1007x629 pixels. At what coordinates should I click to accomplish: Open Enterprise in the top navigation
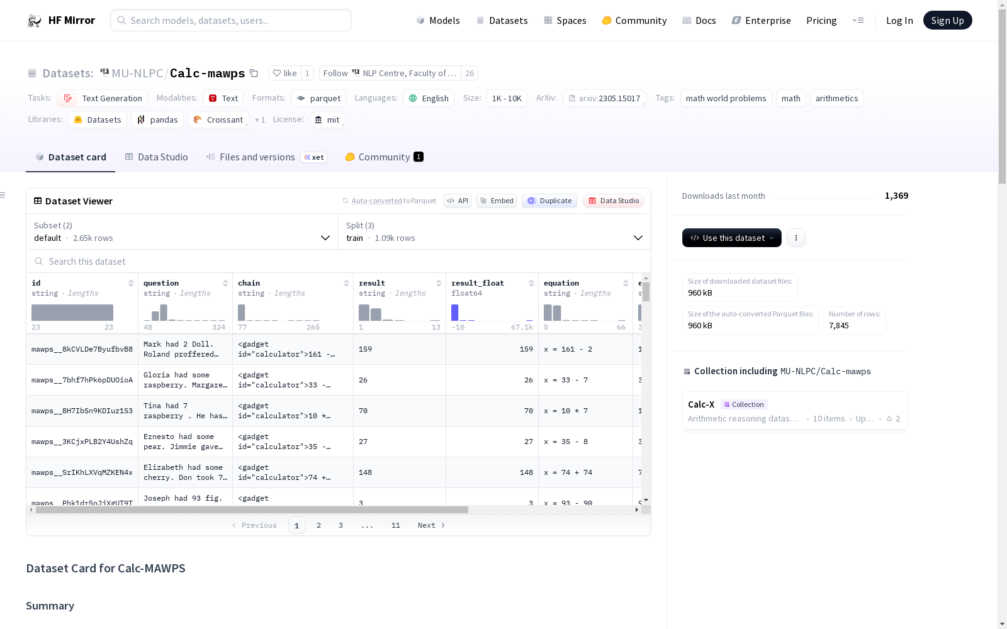click(761, 20)
